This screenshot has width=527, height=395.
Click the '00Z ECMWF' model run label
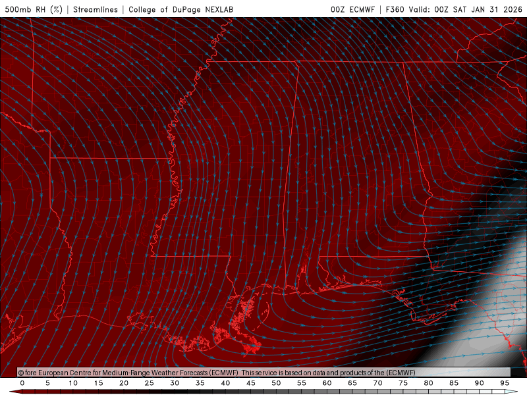[352, 9]
